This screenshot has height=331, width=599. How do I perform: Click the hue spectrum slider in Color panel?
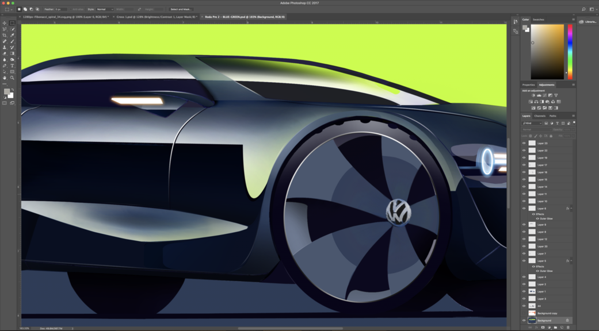click(570, 52)
